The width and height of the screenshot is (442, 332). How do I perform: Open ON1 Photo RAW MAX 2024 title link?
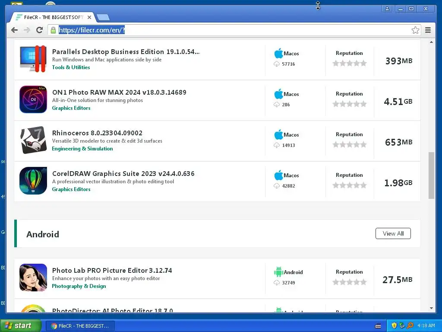coord(119,93)
